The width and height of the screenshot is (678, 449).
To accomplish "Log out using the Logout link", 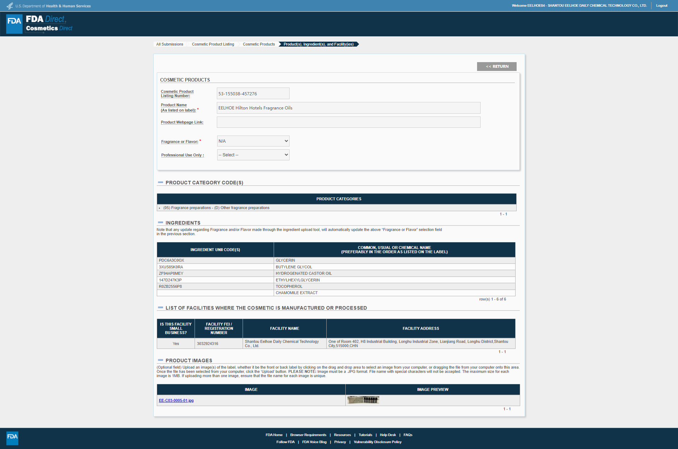I will pos(662,6).
